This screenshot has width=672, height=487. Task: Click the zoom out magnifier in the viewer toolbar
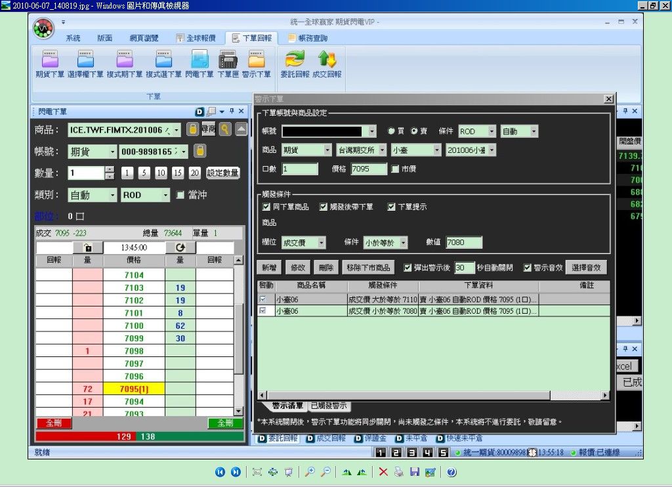point(325,472)
